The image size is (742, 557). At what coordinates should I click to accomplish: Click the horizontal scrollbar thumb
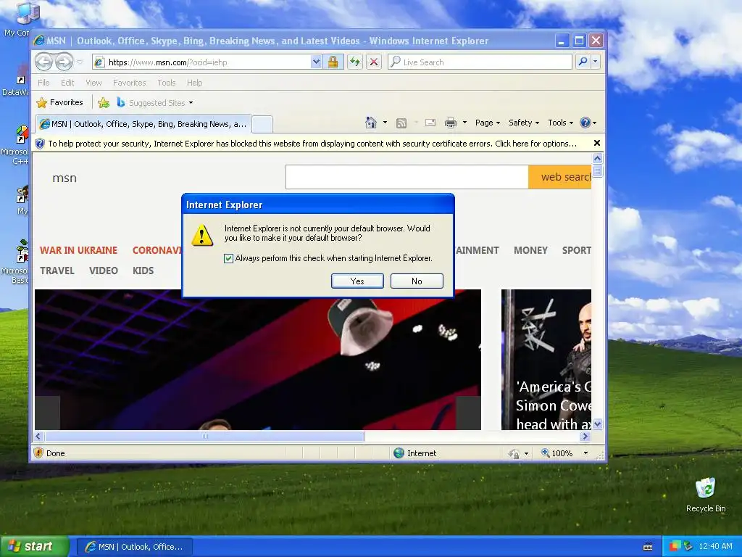point(205,436)
